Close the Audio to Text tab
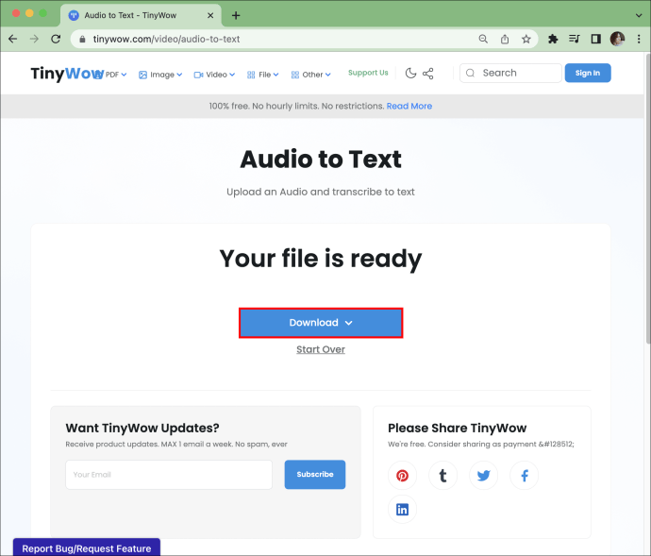This screenshot has height=556, width=651. pos(210,15)
